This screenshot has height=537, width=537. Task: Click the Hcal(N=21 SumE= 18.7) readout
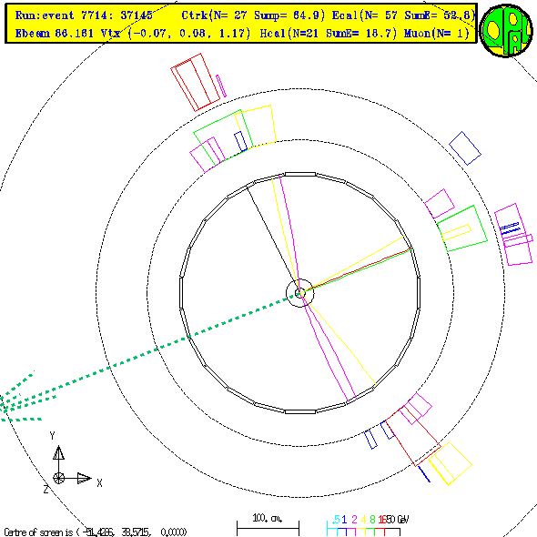[x=329, y=34]
